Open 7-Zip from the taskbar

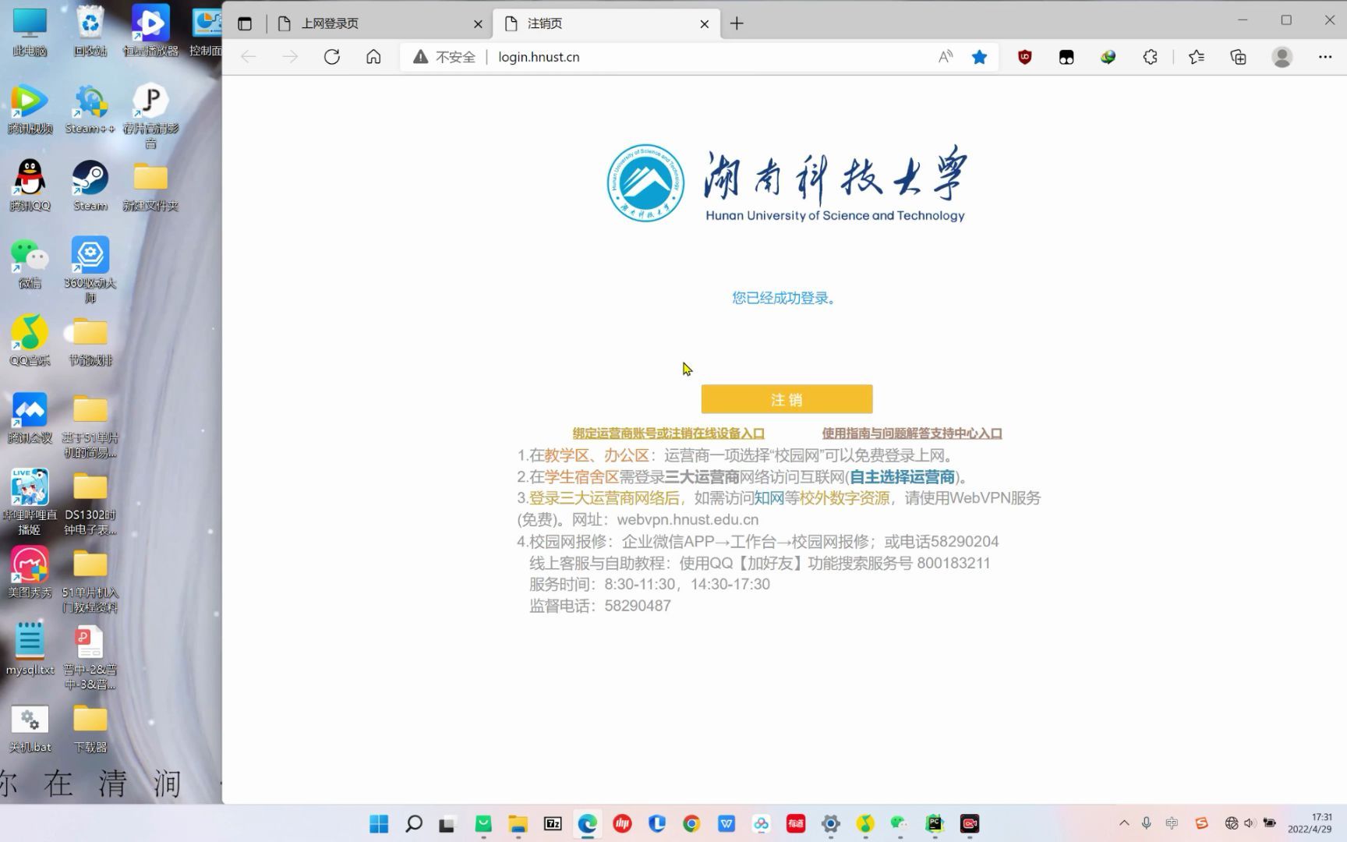553,823
